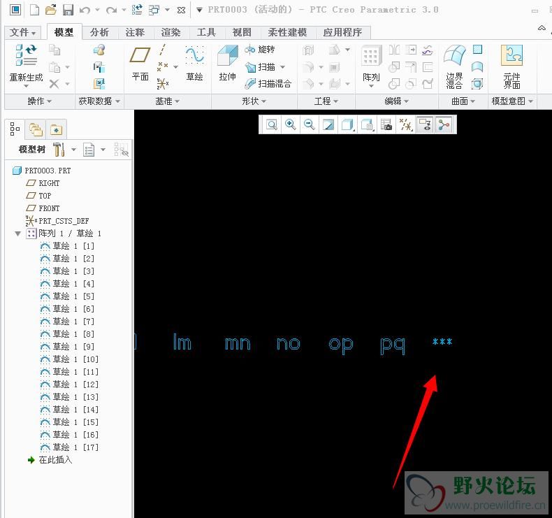Open the Boundary Blend (边界混合) tool
The image size is (552, 518).
(x=454, y=56)
